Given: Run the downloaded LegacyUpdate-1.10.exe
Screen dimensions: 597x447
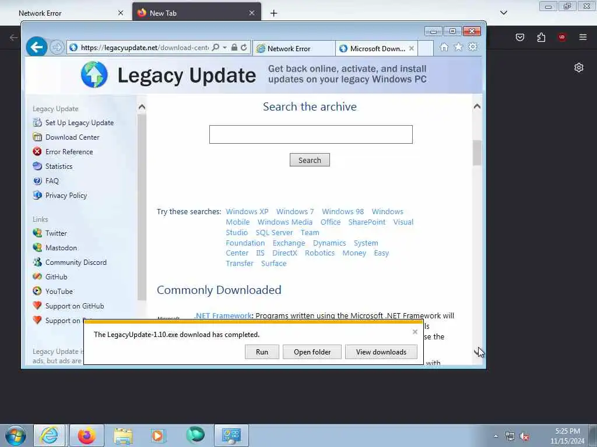Looking at the screenshot, I should (x=262, y=352).
